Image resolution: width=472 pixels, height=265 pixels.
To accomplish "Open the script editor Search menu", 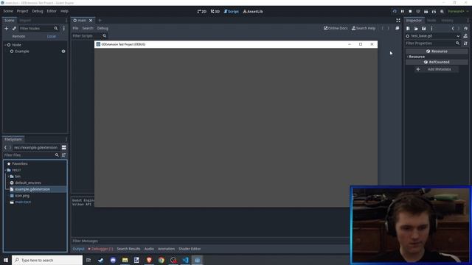I will pos(88,28).
